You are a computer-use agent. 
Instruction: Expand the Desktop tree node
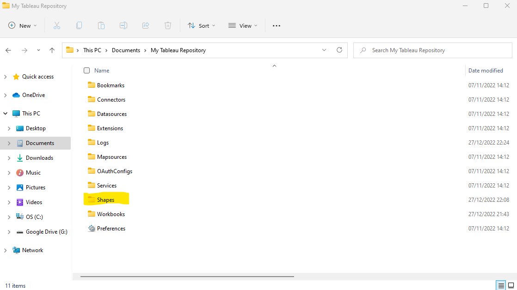[9, 128]
